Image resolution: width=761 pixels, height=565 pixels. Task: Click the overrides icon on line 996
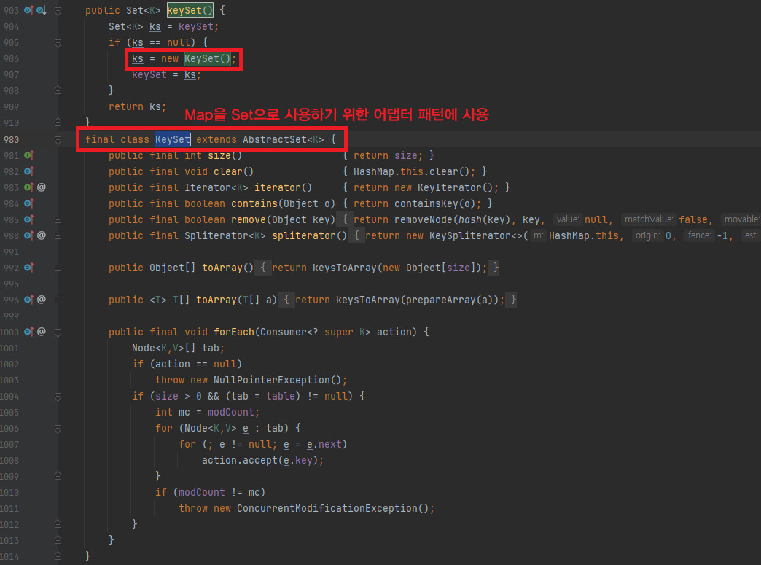click(x=28, y=300)
